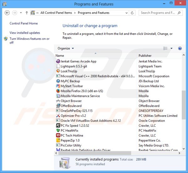The width and height of the screenshot is (188, 173).
Task: Open the recent locations dropdown arrow
Action: (x=21, y=13)
